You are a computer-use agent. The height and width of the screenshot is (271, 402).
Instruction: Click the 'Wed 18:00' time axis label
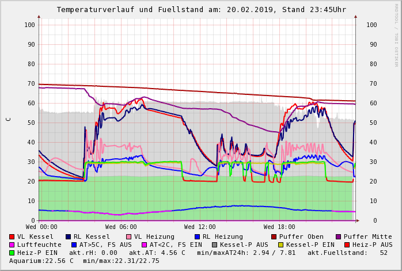279,227
